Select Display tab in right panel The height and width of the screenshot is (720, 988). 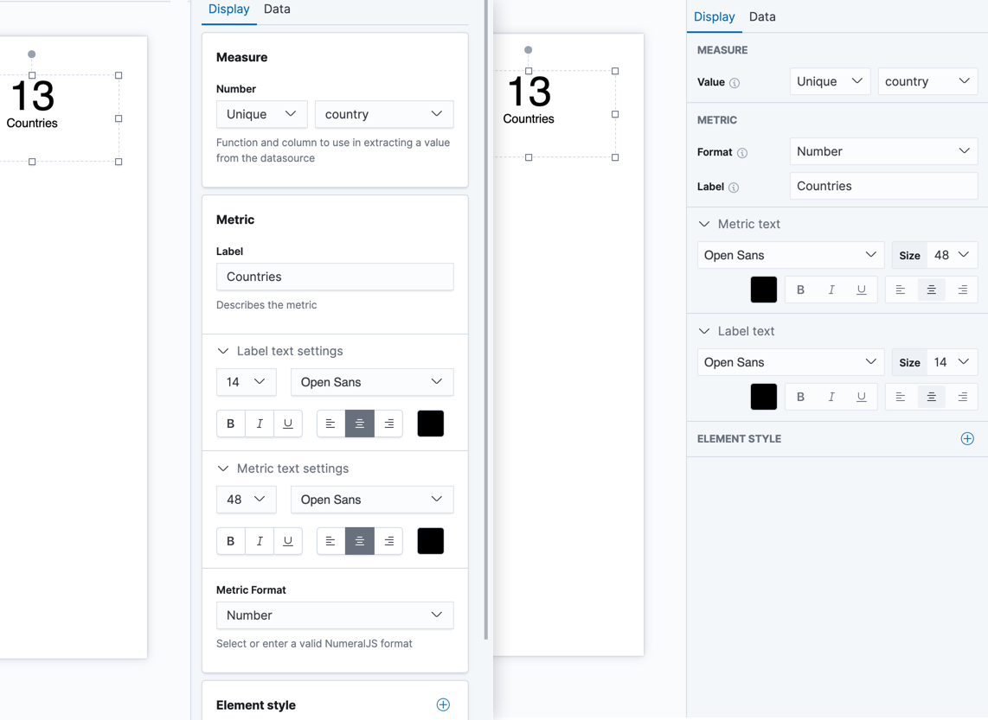pos(714,17)
